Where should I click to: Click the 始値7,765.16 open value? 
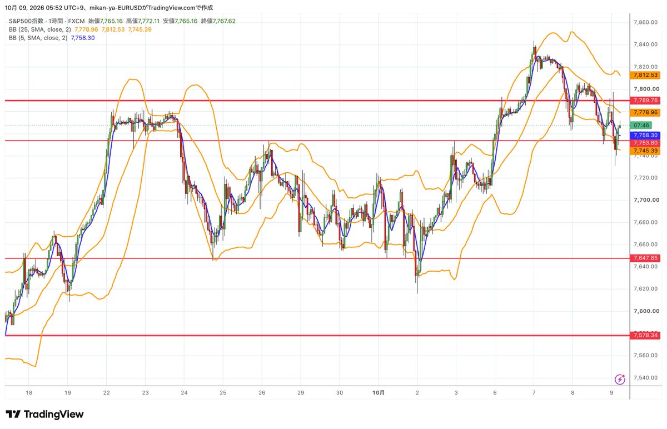[106, 21]
